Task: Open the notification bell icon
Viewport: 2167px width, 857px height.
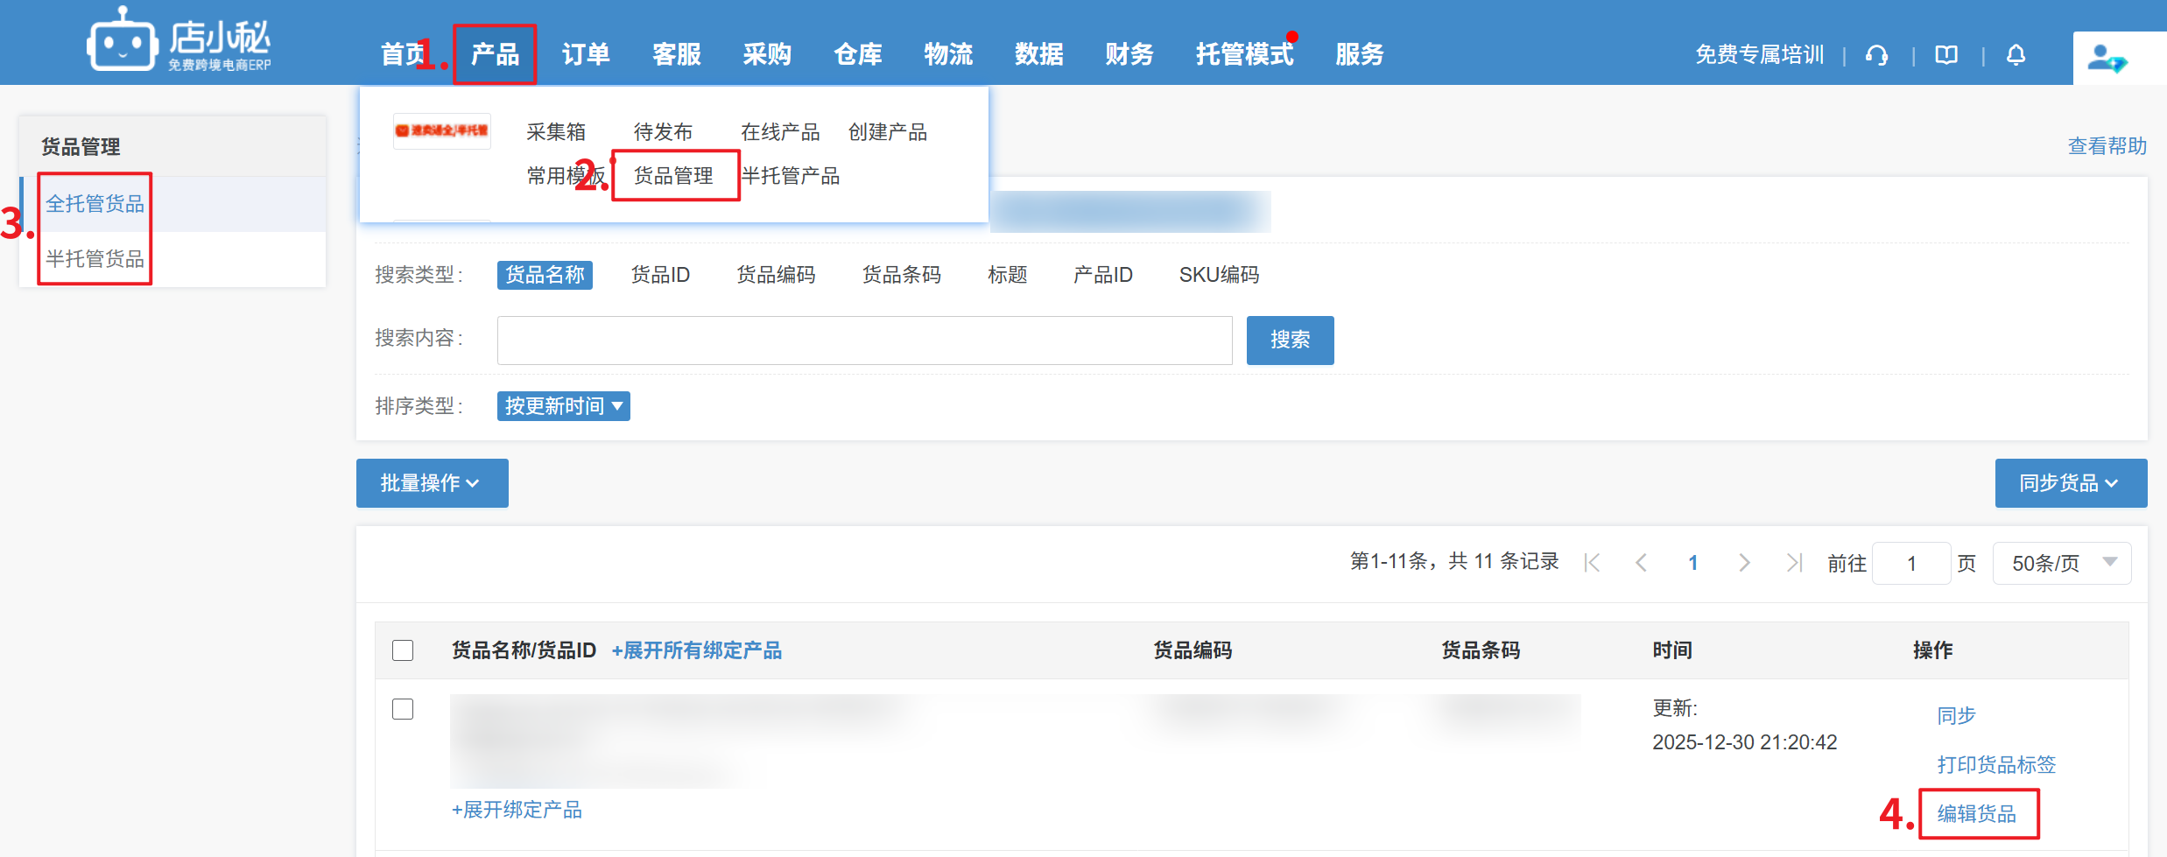Action: [x=2016, y=55]
